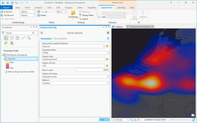The image size is (197, 123).
Task: Select List By Editing pencil icon
Action: pyautogui.click(x=23, y=38)
